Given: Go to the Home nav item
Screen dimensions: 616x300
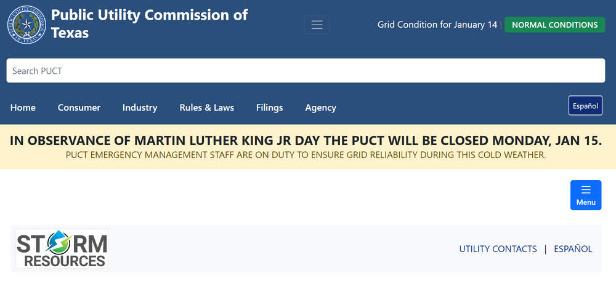Looking at the screenshot, I should [x=23, y=108].
